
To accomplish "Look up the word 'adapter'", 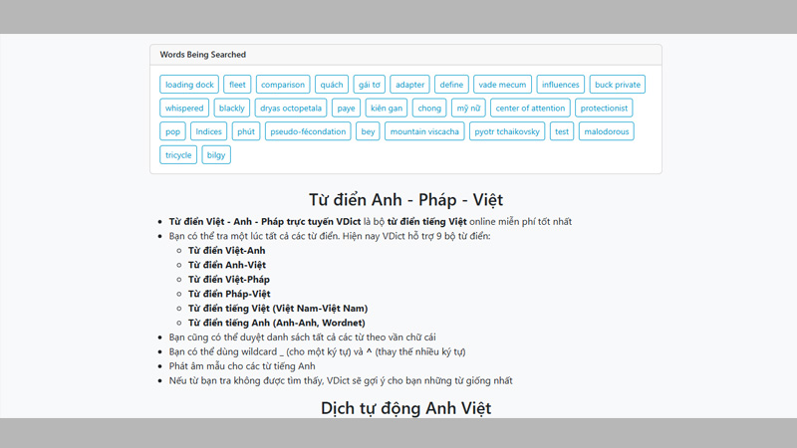I will tap(408, 85).
